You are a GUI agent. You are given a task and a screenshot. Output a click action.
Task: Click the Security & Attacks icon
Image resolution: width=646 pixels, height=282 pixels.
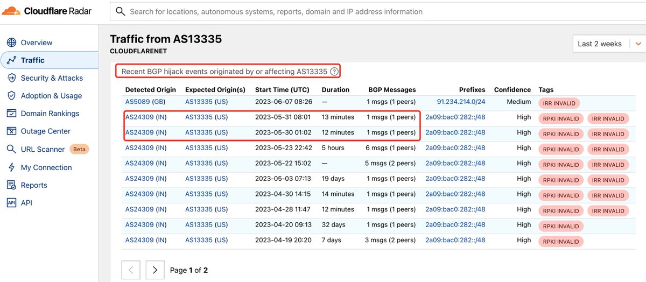(11, 78)
